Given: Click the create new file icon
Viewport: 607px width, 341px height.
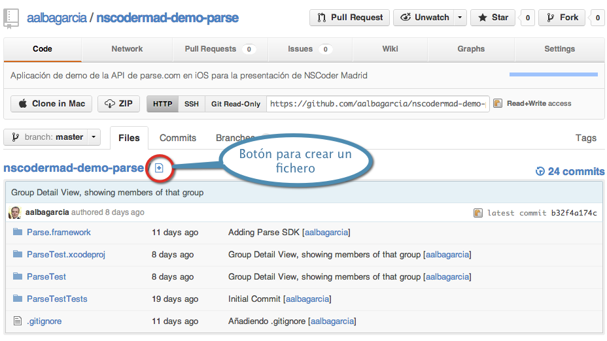Looking at the screenshot, I should 159,169.
